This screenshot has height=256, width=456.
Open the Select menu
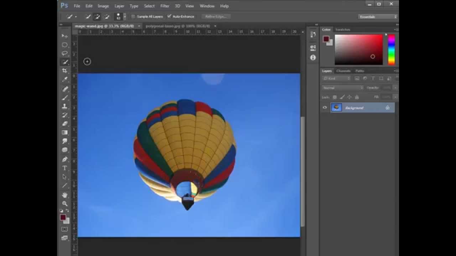(x=149, y=6)
